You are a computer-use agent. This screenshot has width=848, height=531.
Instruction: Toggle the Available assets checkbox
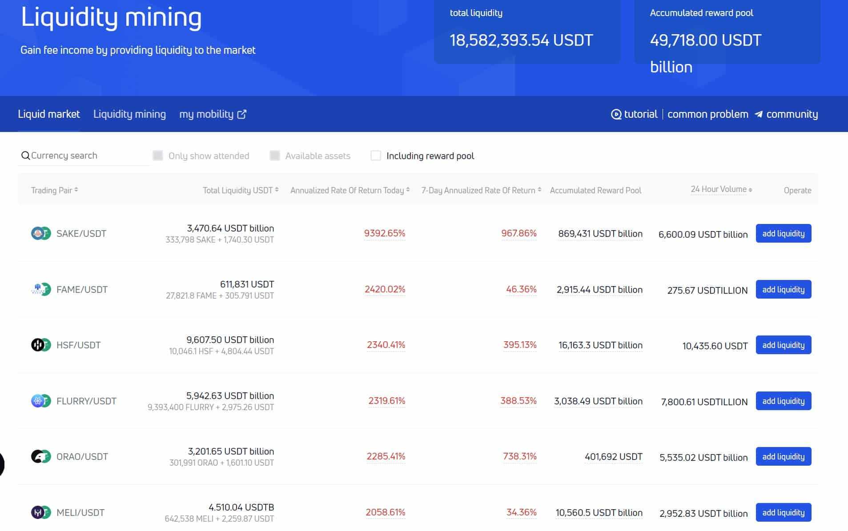275,156
